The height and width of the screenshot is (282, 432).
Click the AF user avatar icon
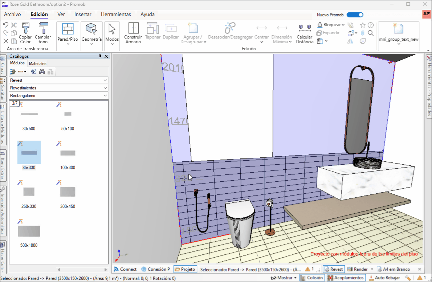pyautogui.click(x=427, y=14)
